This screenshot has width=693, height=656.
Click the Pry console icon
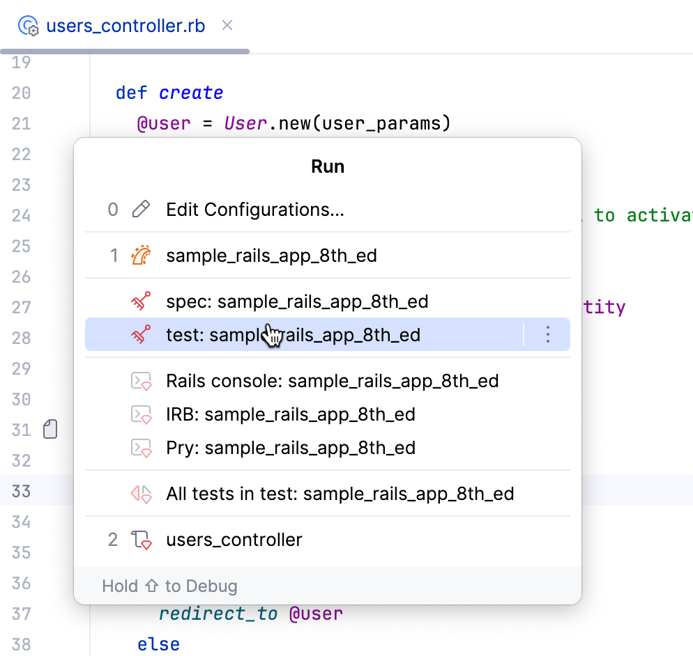[141, 448]
